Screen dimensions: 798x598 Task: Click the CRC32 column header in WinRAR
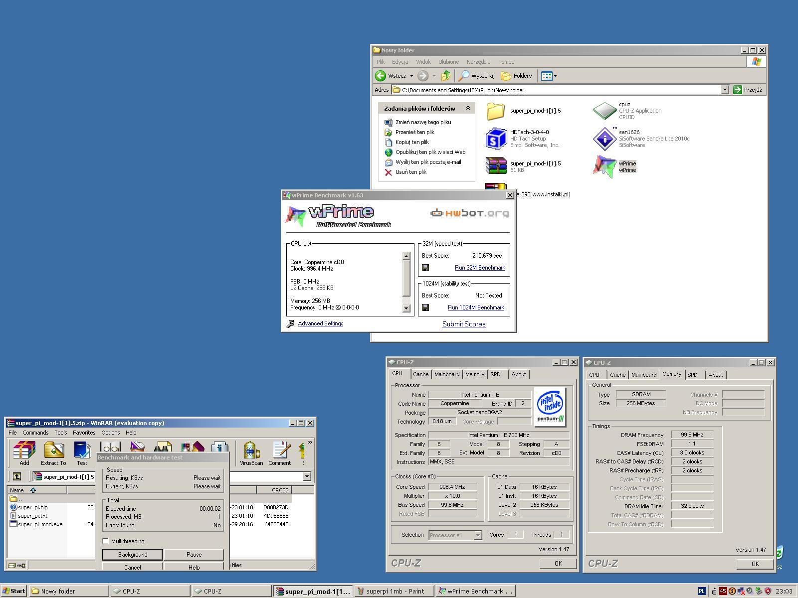(x=274, y=490)
